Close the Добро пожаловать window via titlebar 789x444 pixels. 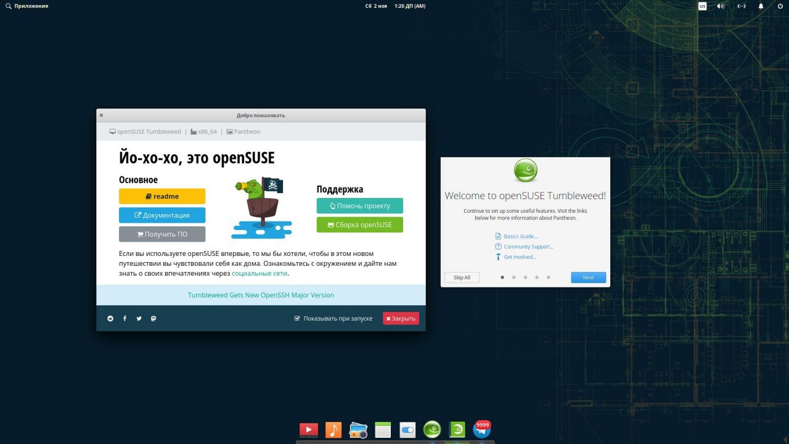(x=101, y=115)
